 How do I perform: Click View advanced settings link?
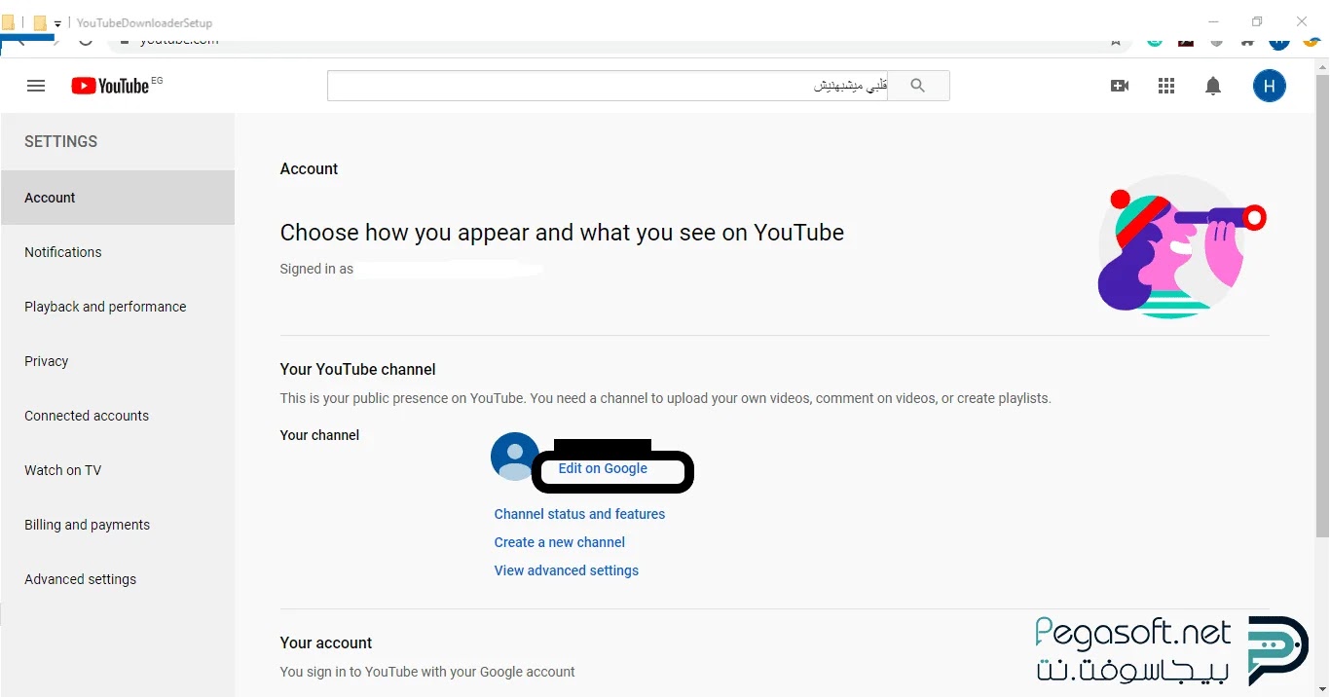[567, 570]
